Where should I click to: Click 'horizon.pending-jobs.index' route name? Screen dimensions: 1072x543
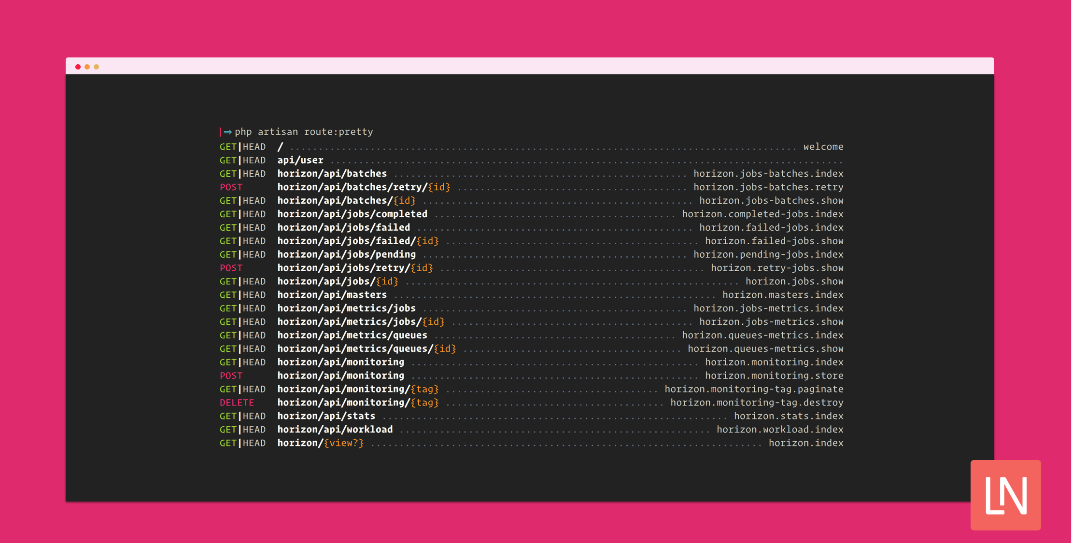(768, 254)
